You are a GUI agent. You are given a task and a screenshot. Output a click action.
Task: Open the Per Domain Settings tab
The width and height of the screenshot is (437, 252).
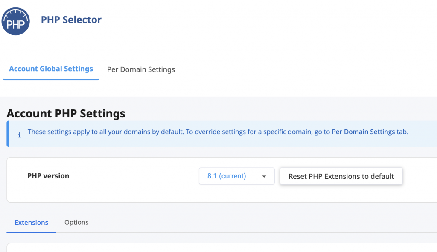(141, 69)
